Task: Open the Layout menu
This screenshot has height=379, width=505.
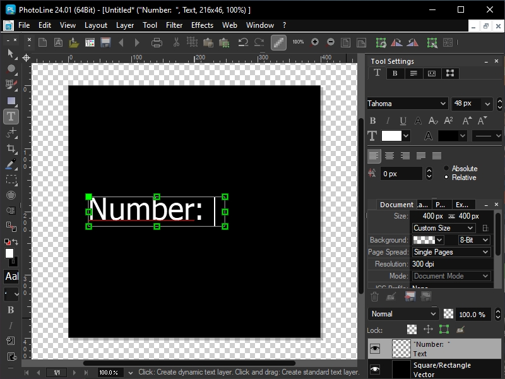Action: (96, 25)
